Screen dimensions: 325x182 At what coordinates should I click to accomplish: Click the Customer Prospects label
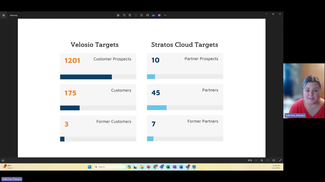pos(112,59)
